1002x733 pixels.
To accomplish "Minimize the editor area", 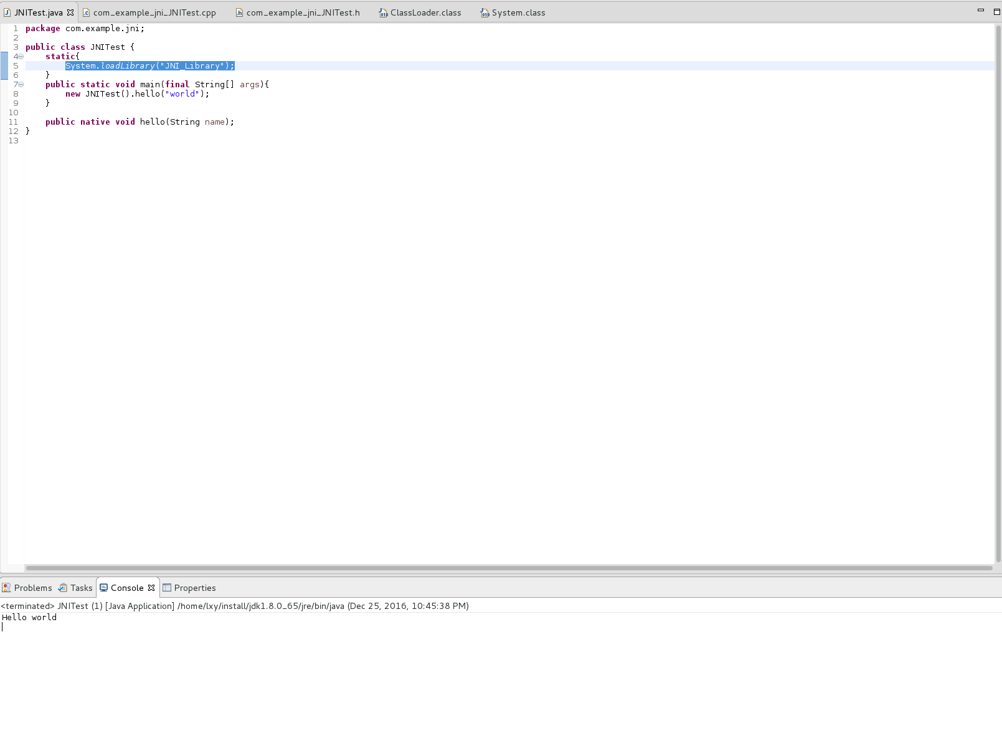I will (x=980, y=11).
